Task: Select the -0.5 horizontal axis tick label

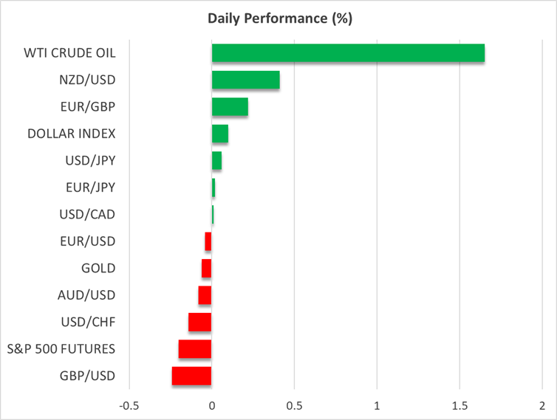Action: click(129, 406)
